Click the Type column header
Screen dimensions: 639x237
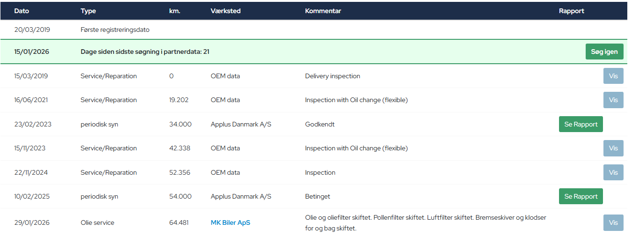point(88,11)
